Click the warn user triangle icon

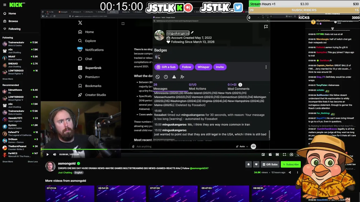(x=174, y=77)
